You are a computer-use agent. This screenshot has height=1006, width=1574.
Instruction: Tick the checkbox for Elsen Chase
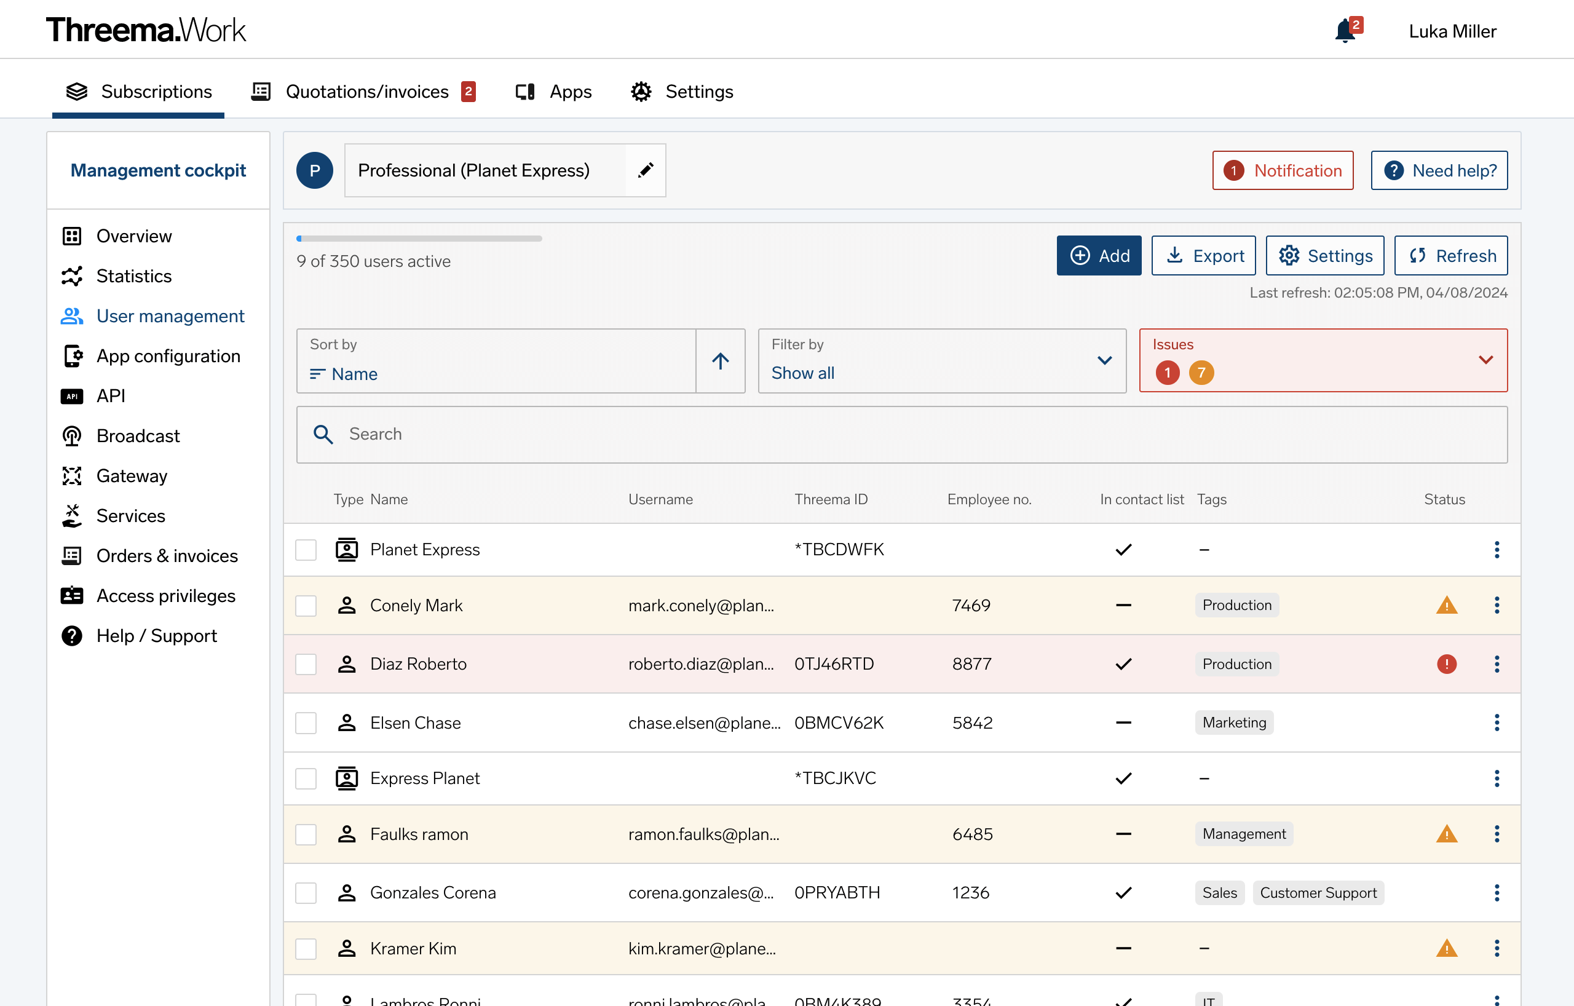click(x=306, y=723)
